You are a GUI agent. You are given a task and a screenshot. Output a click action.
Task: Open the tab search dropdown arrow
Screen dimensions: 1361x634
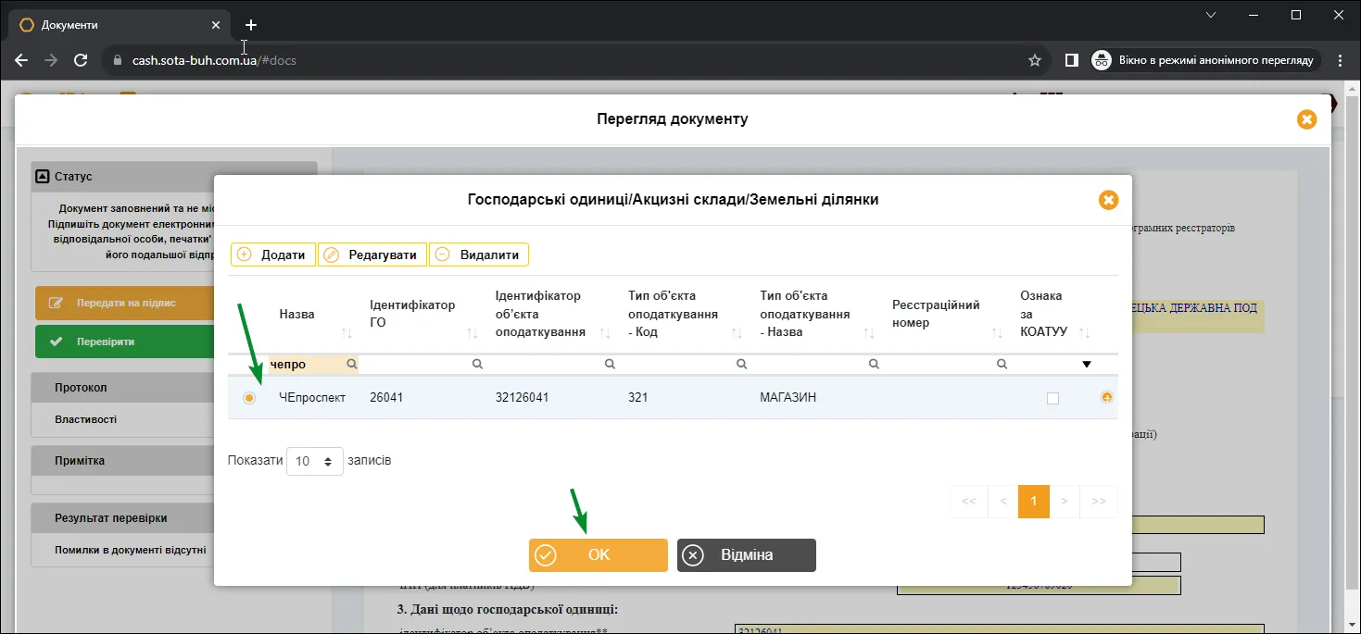[1210, 15]
